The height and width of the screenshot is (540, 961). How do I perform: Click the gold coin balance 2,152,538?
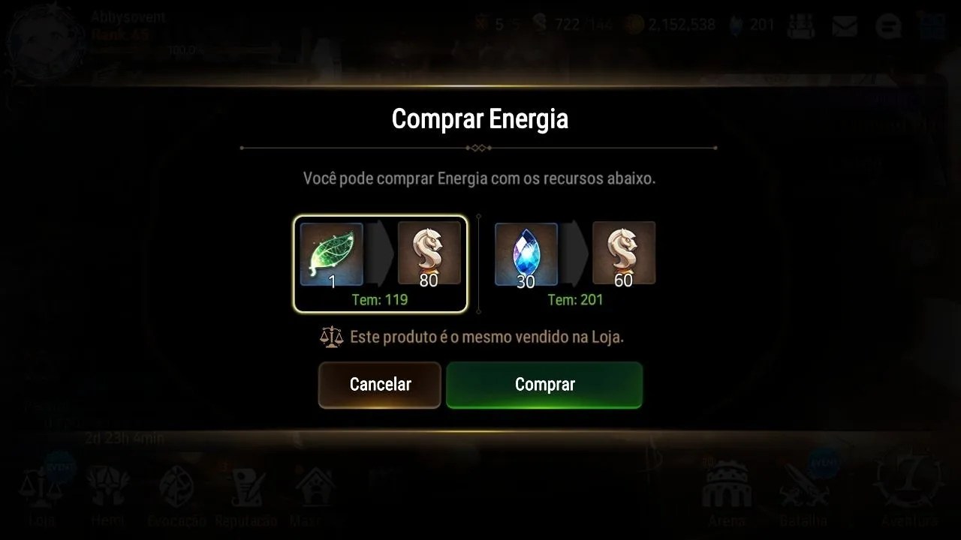click(670, 25)
